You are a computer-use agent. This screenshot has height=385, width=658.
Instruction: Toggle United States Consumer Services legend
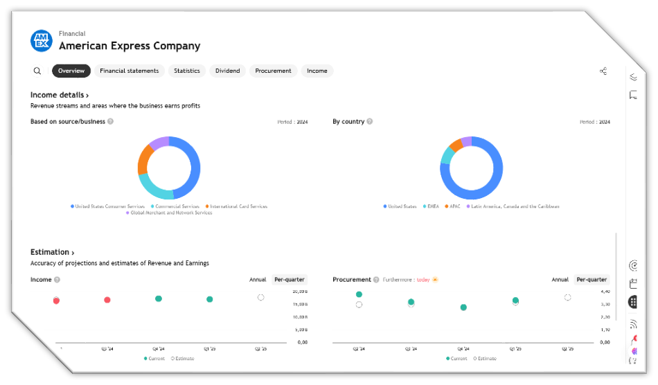tap(107, 206)
